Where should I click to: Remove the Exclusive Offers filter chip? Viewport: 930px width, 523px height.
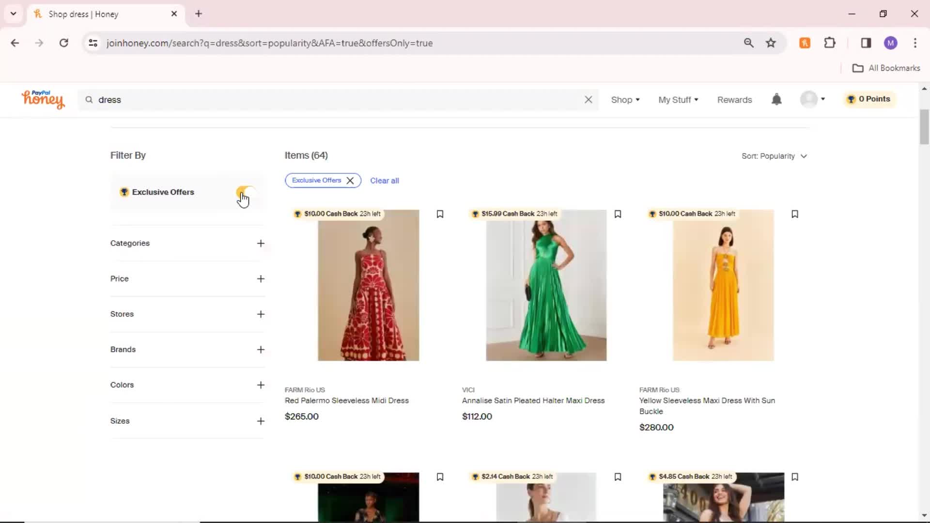[350, 181]
